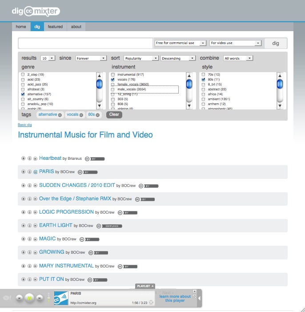Image resolution: width=305 pixels, height=312 pixels.
Task: Remove the 80s tag
Action: (98, 115)
